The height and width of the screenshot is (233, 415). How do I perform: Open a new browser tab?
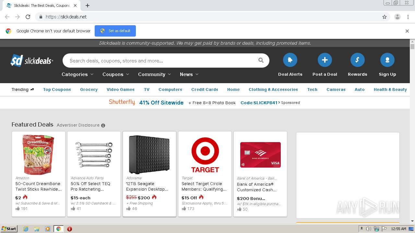click(87, 6)
